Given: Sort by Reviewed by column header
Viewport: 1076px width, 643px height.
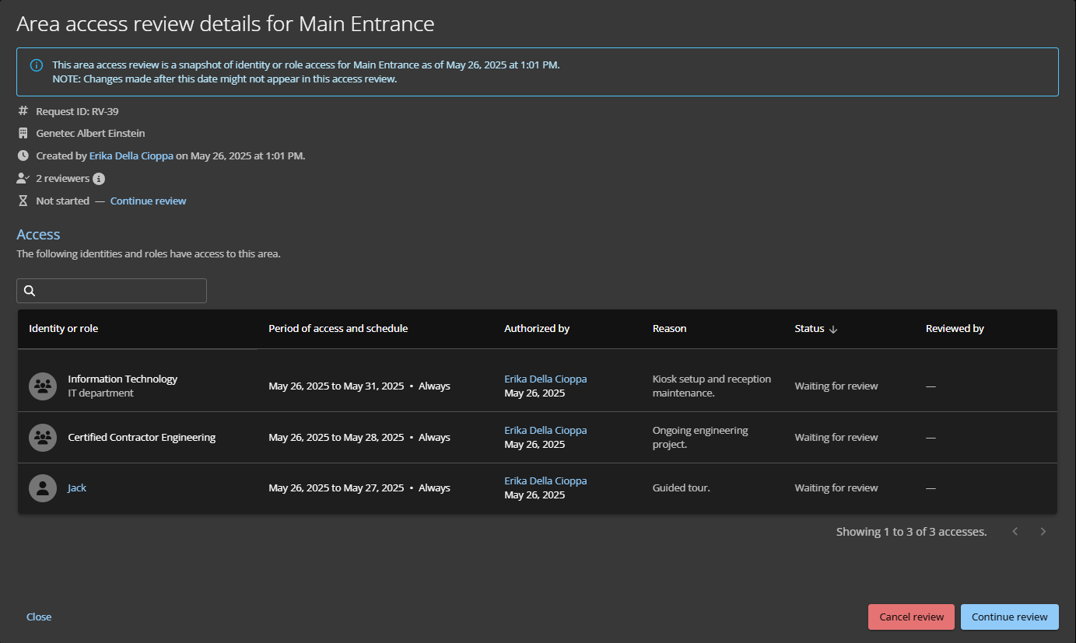Looking at the screenshot, I should click(955, 329).
